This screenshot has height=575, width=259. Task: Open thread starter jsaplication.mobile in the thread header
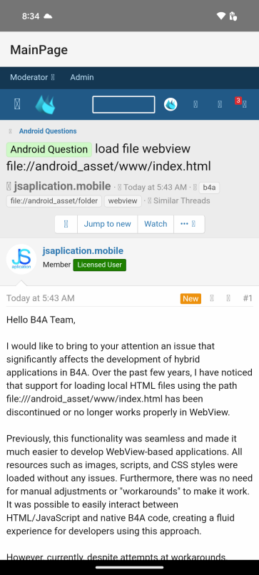(62, 186)
